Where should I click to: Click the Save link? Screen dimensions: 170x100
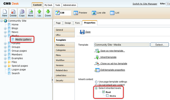click(x=88, y=32)
